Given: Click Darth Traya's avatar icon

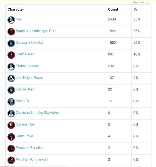Looking at the screenshot, I should [x=11, y=137].
